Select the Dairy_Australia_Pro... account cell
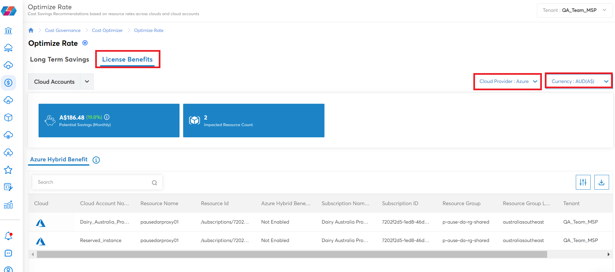615x272 pixels. tap(104, 222)
